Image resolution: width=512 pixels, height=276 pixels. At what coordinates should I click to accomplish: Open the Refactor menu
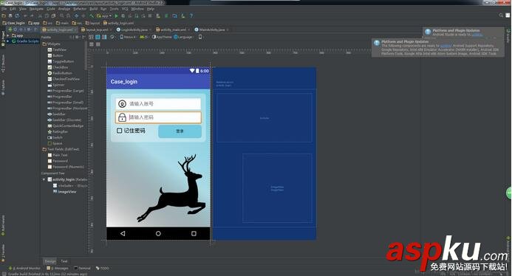click(80, 9)
